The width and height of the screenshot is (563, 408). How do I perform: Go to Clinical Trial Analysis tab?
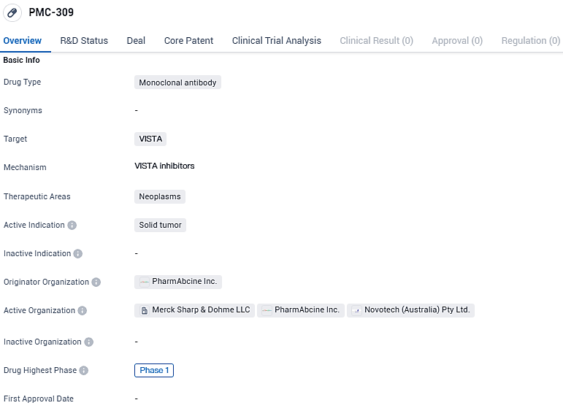(x=276, y=41)
